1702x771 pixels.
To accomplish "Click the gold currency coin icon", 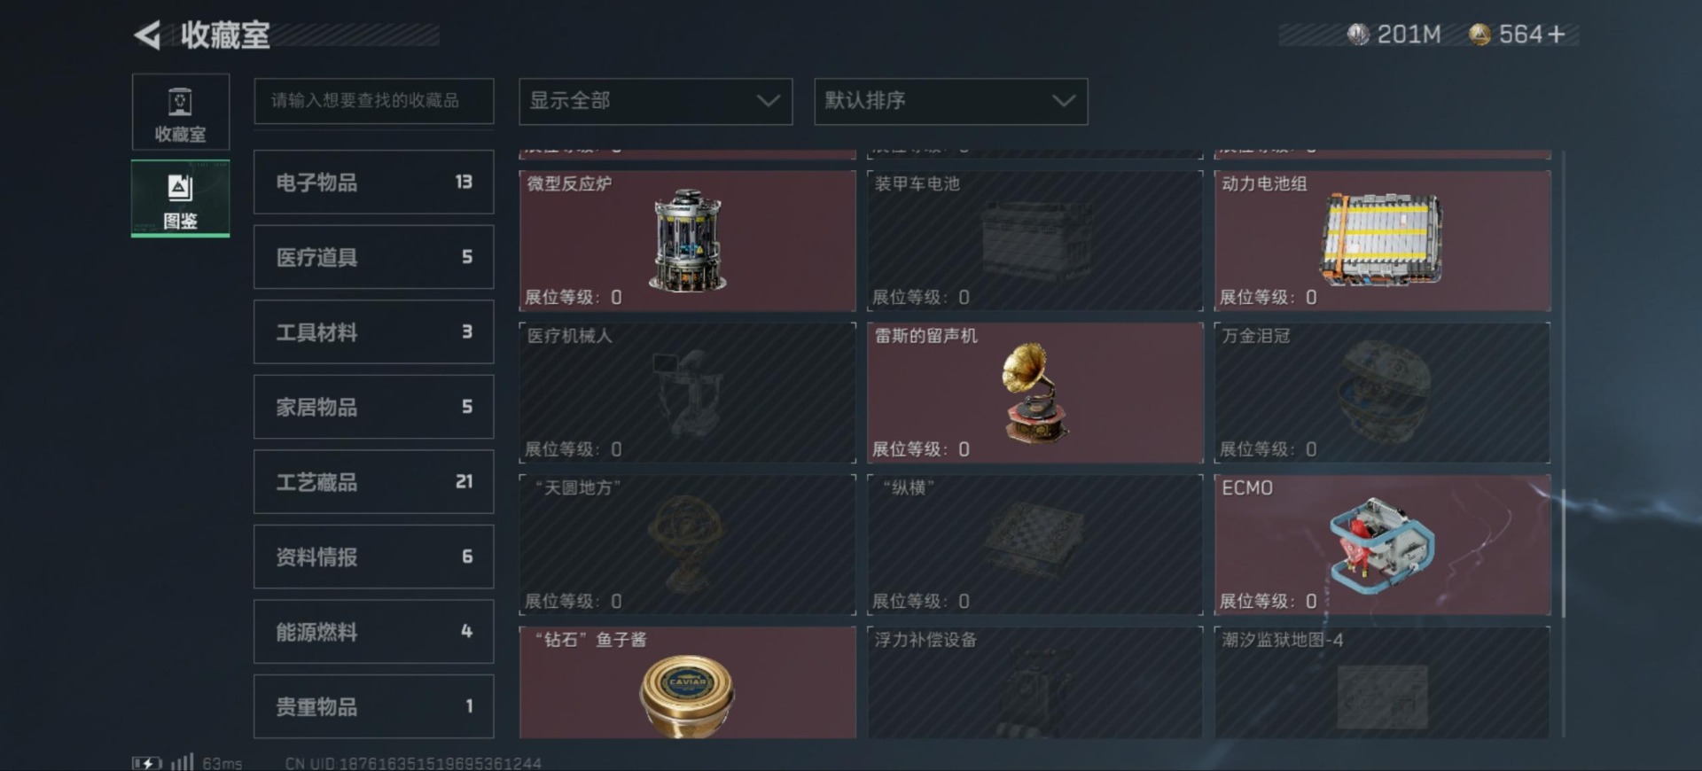I will (x=1479, y=35).
